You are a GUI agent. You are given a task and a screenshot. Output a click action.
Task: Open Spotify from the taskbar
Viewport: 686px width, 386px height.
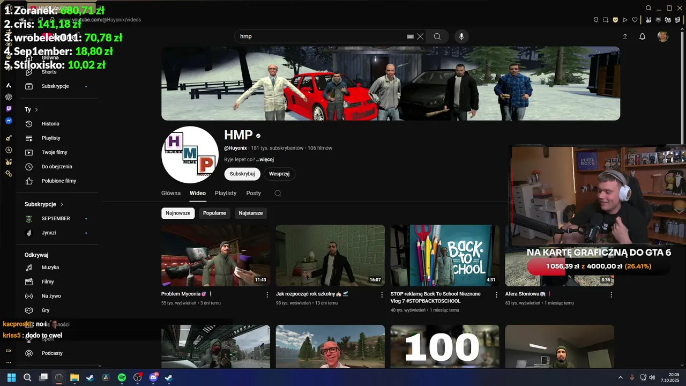122,377
